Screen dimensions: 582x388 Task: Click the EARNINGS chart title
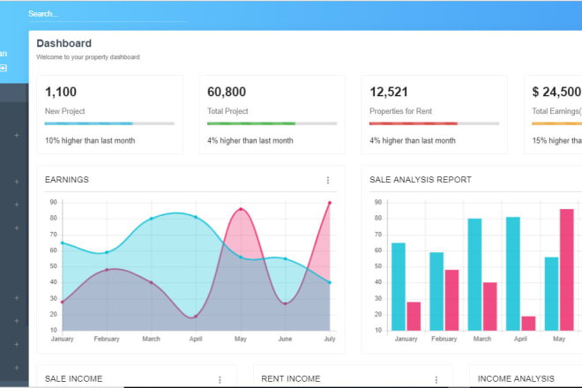(x=67, y=180)
